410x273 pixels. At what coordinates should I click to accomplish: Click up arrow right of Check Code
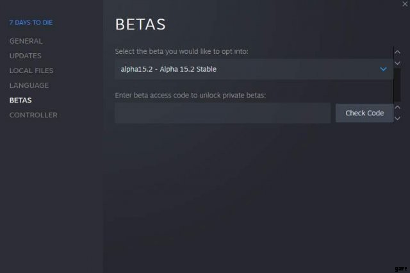point(397,107)
